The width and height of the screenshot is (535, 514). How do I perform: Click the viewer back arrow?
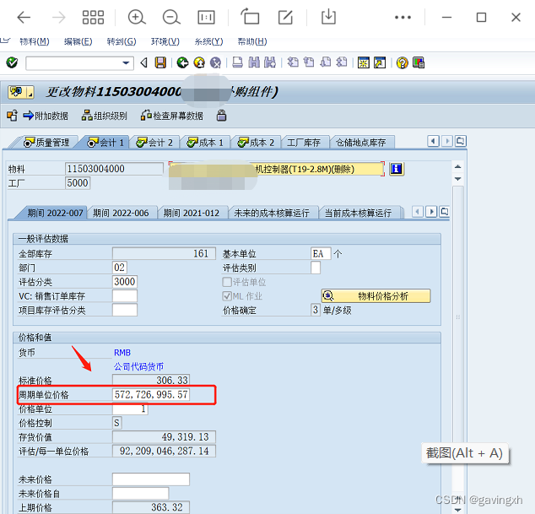[x=24, y=17]
